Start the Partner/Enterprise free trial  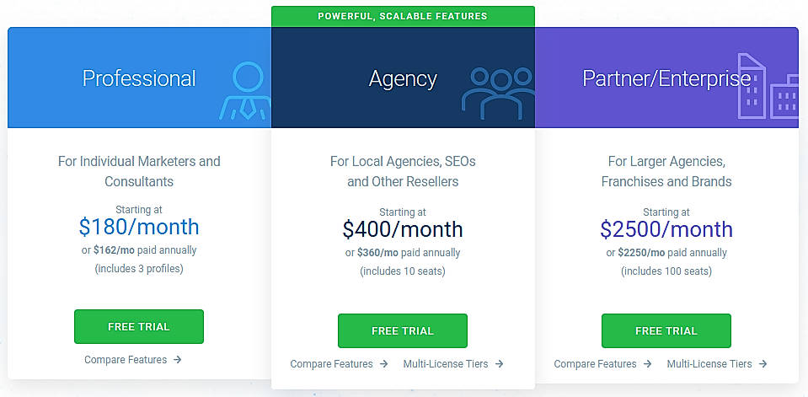coord(666,330)
